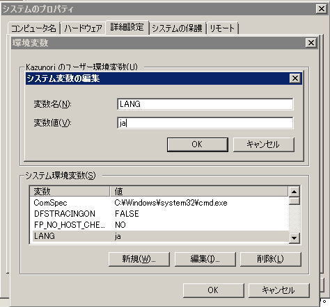Viewport: 330px width, 307px height.
Task: Close the システム変数の編集 dialog with X
Action: pos(295,78)
